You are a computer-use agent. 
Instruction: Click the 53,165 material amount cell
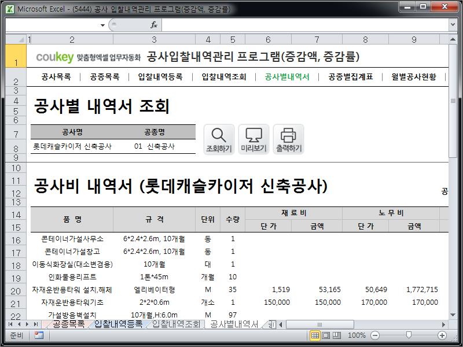pyautogui.click(x=317, y=290)
